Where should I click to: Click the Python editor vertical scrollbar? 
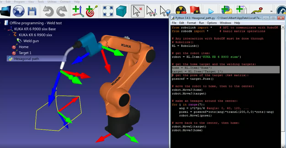click(283, 76)
